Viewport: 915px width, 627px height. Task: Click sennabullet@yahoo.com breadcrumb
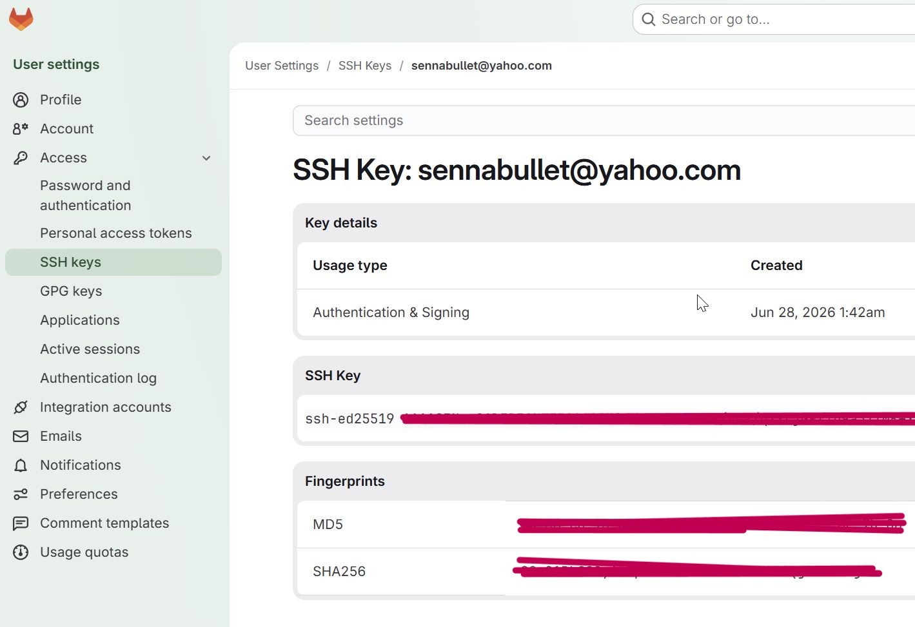(482, 66)
